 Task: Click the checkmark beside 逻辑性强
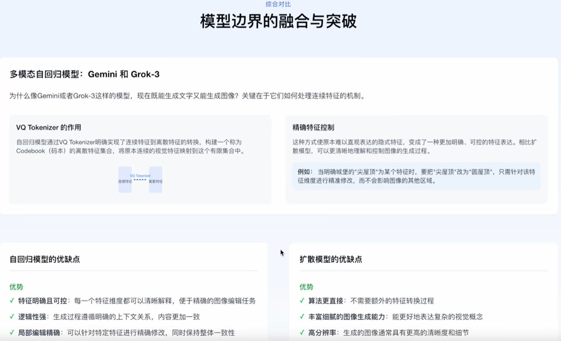click(x=12, y=317)
